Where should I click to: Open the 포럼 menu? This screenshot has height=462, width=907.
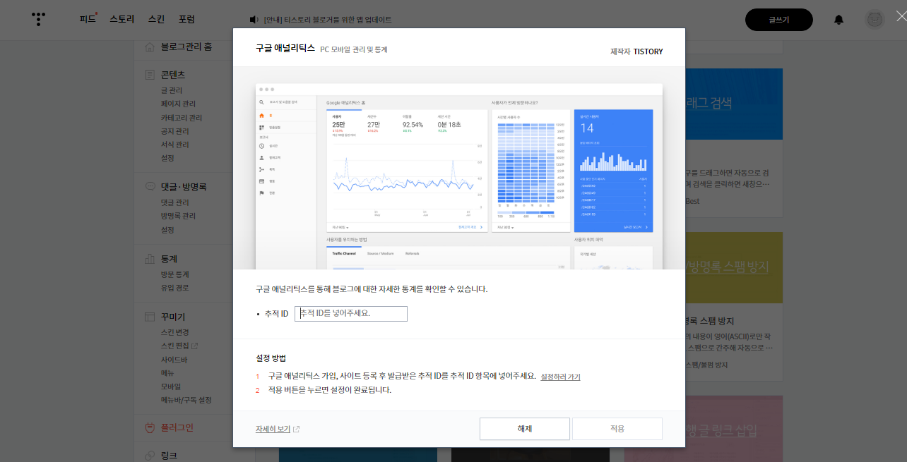[186, 19]
